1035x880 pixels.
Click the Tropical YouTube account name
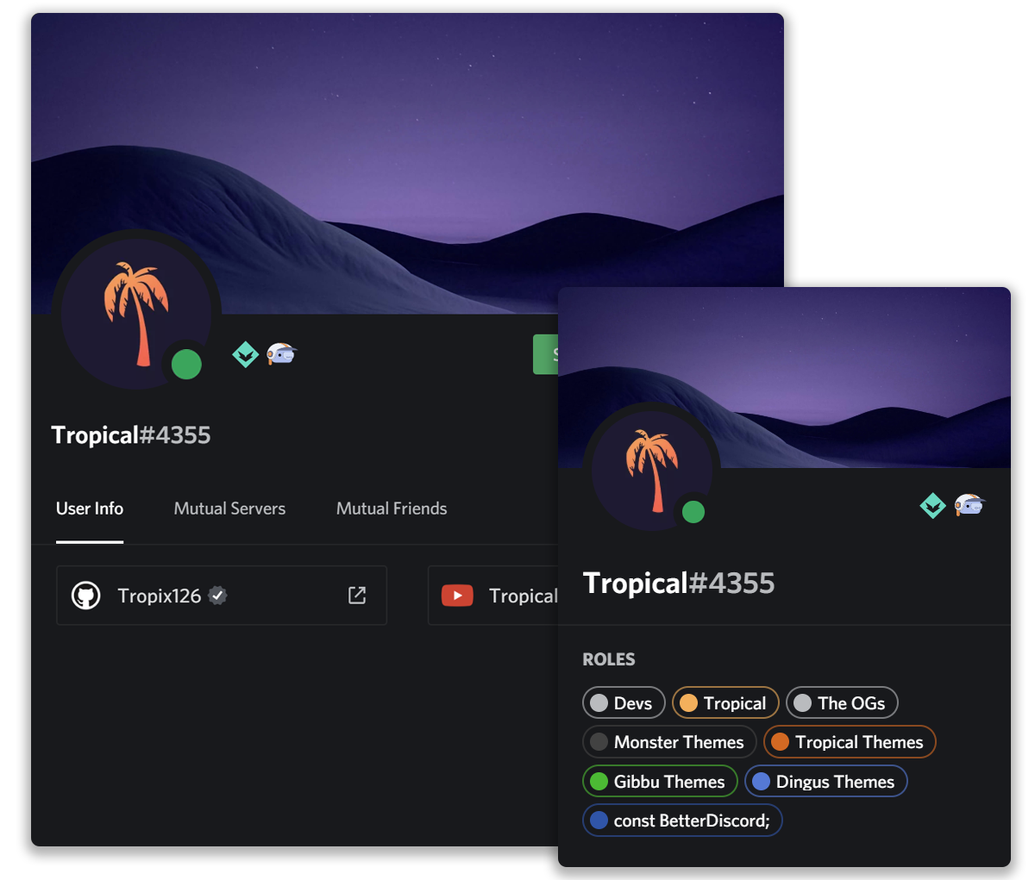click(523, 596)
